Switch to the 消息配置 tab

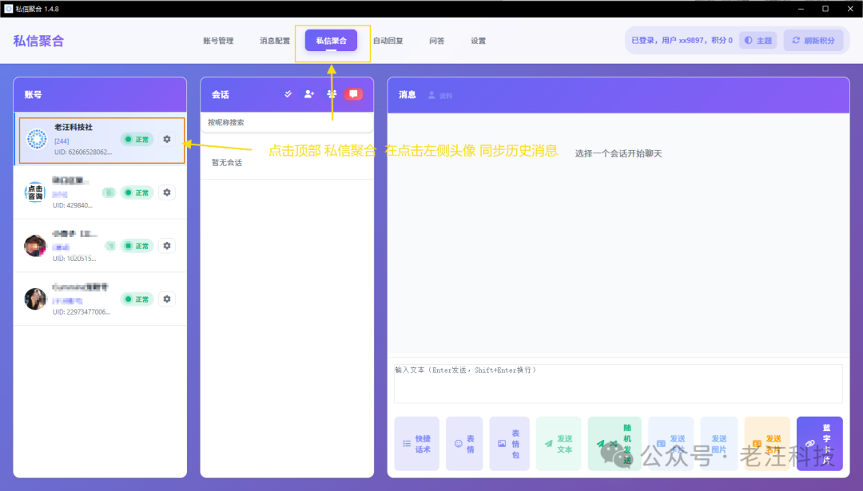tap(275, 41)
